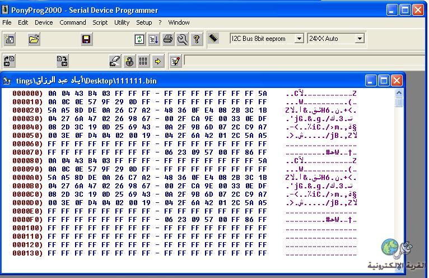
Task: Click the Edit note pencil icon
Action: [175, 61]
